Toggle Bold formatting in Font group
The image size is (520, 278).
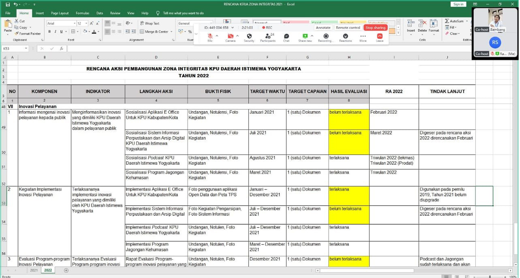[49, 32]
